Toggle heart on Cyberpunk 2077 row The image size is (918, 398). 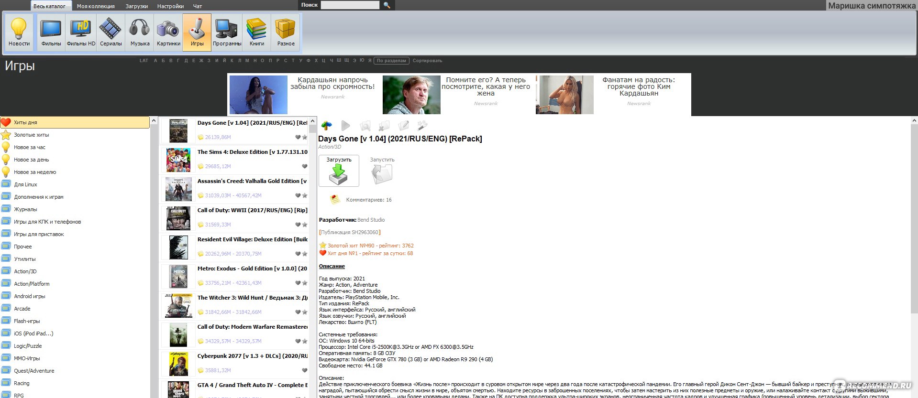click(304, 370)
